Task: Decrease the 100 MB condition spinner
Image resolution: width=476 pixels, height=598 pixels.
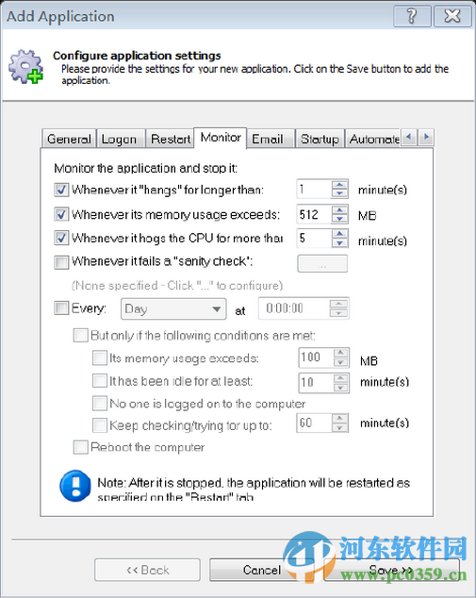Action: coord(341,362)
